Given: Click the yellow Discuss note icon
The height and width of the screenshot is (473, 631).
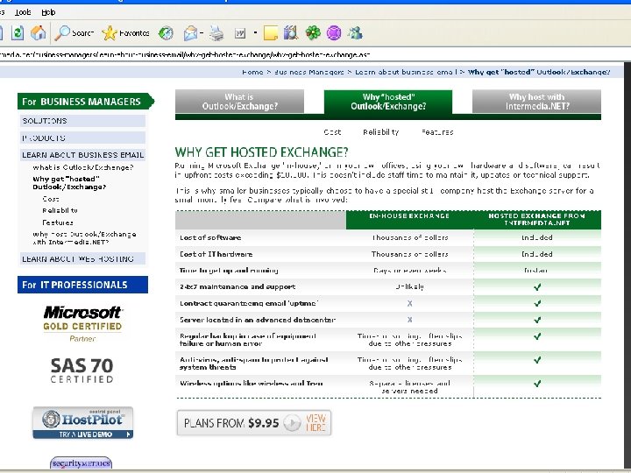Looking at the screenshot, I should point(271,33).
